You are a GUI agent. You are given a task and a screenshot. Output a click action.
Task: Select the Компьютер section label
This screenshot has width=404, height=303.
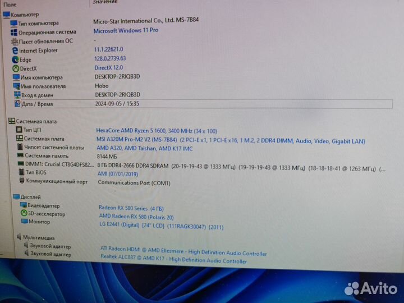[x=25, y=15]
